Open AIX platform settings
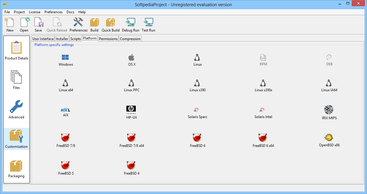 66,112
